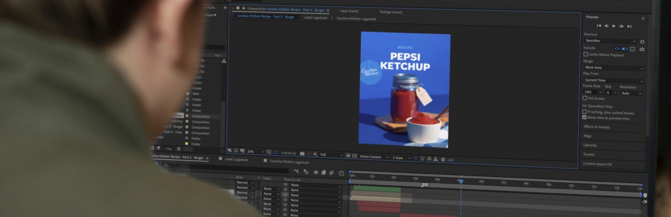Viewport: 671px width, 217px height.
Task: Click the current time indicator playhead
Action: [461, 181]
